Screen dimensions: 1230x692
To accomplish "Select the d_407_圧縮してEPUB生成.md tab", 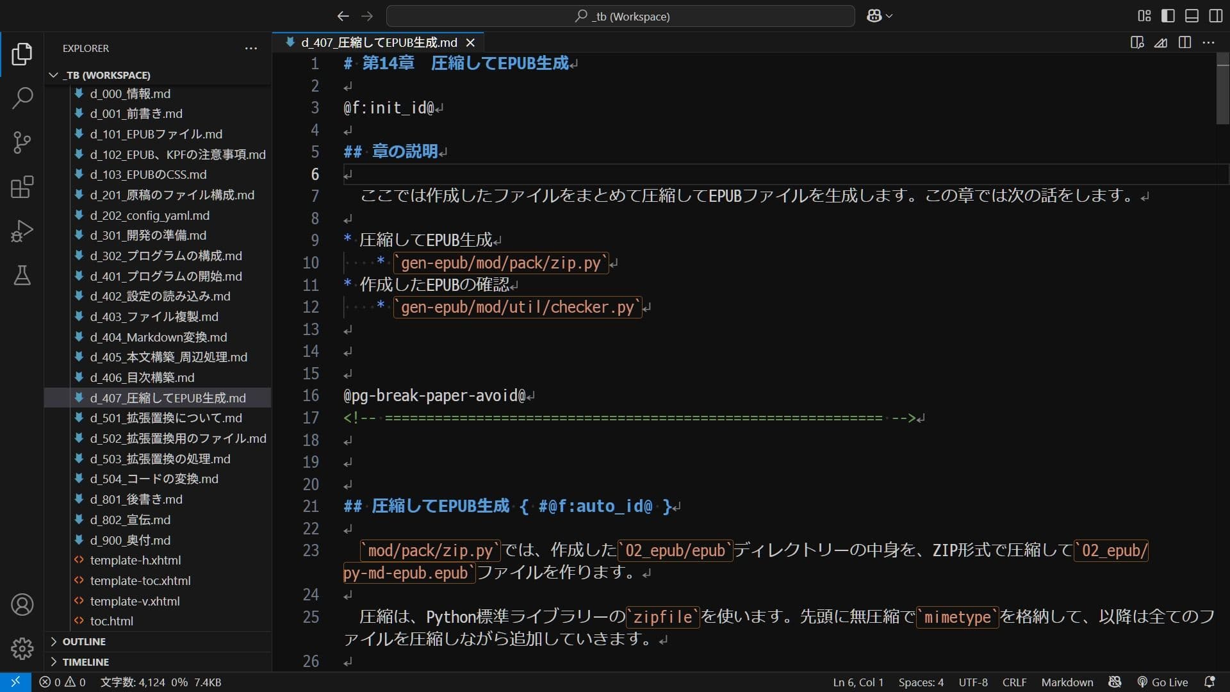I will (378, 42).
